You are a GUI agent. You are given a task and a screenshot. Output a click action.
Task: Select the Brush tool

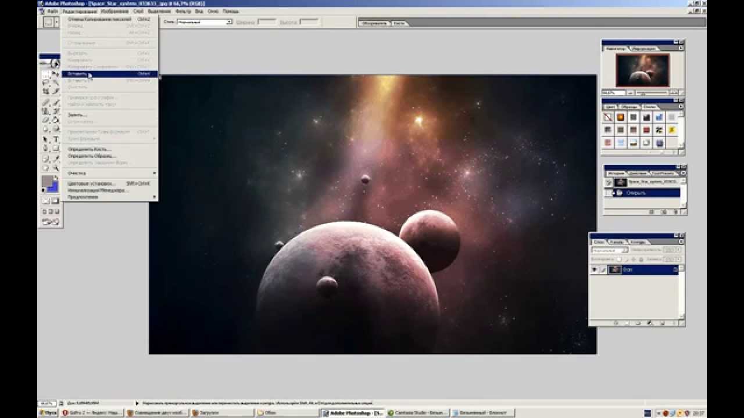[56, 102]
